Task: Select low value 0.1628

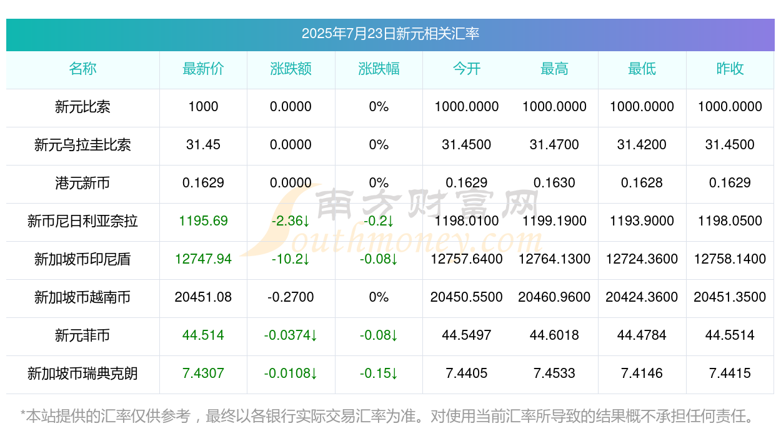Action: [642, 183]
